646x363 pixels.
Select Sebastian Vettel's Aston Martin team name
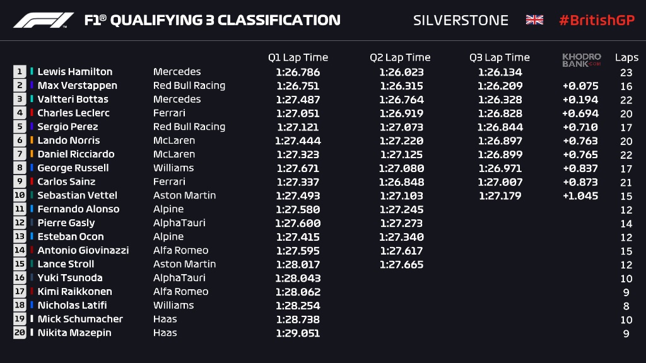[x=184, y=195]
